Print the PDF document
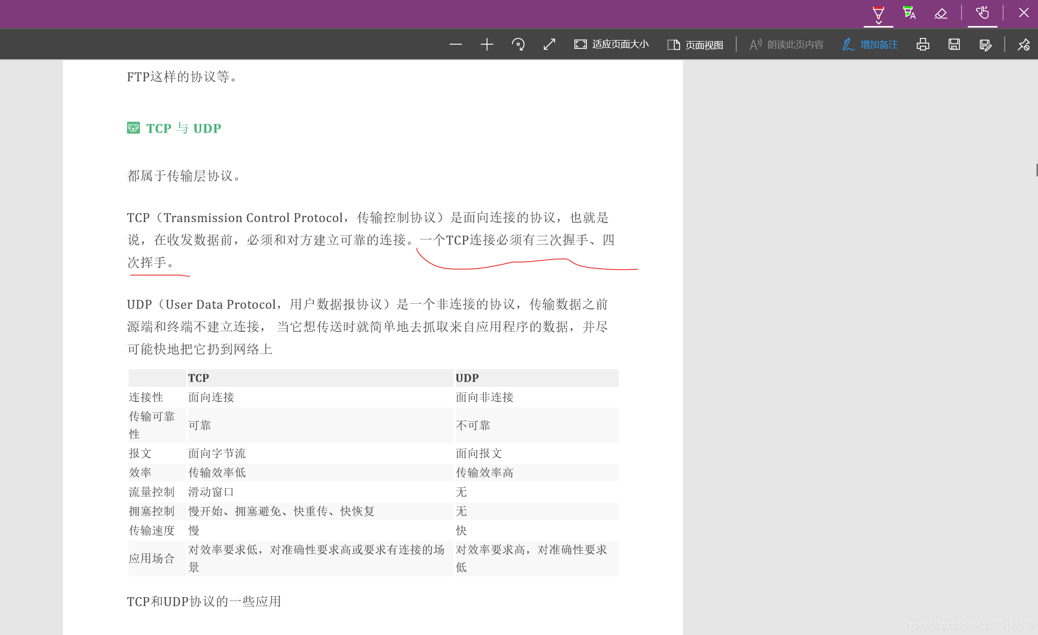This screenshot has height=635, width=1038. [923, 45]
